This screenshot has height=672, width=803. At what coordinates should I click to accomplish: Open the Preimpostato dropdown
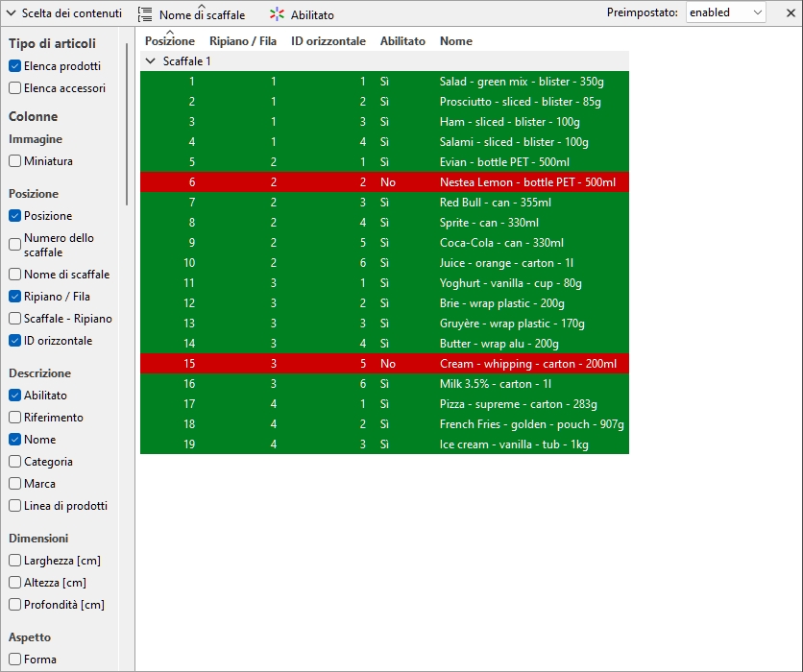[725, 12]
